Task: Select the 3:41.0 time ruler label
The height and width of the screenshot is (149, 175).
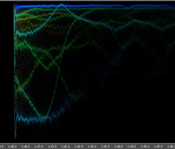Action: [39, 147]
